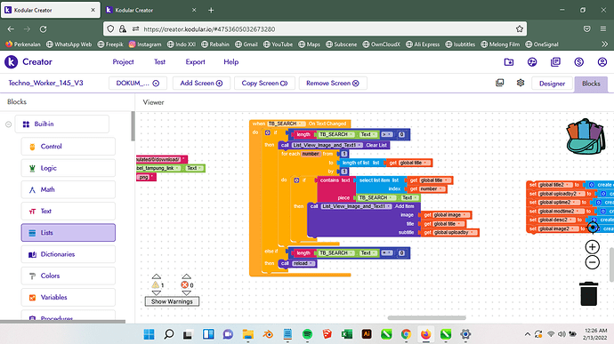Open the Project menu
The width and height of the screenshot is (614, 344).
123,62
